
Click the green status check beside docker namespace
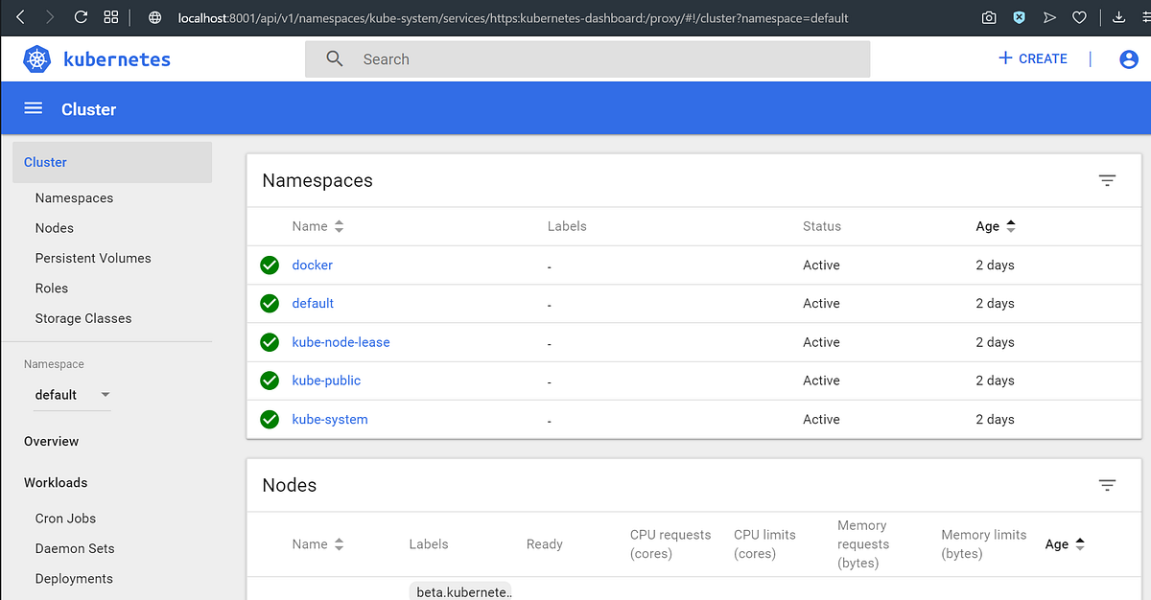[269, 265]
